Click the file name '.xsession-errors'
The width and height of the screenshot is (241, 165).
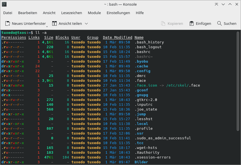153,157
